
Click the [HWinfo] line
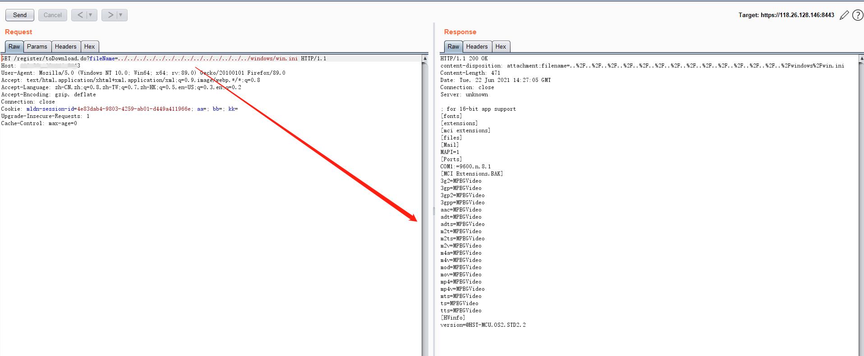tap(453, 318)
